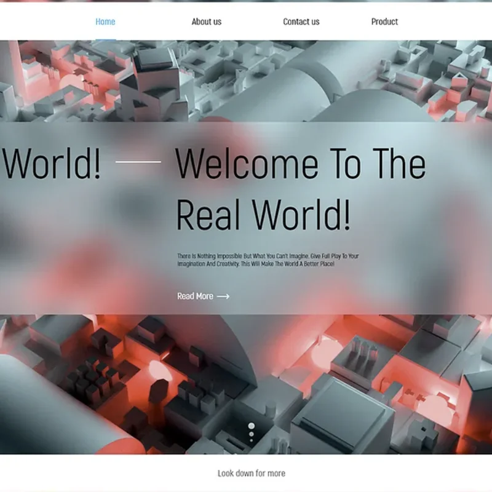Click the Read More link text
Image resolution: width=492 pixels, height=492 pixels.
pyautogui.click(x=195, y=296)
